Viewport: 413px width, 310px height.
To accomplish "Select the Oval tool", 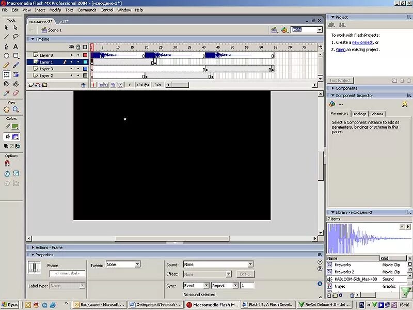I will click(x=6, y=56).
